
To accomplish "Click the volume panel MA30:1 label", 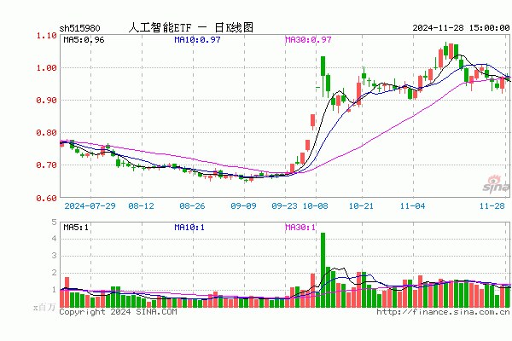I will tap(300, 228).
